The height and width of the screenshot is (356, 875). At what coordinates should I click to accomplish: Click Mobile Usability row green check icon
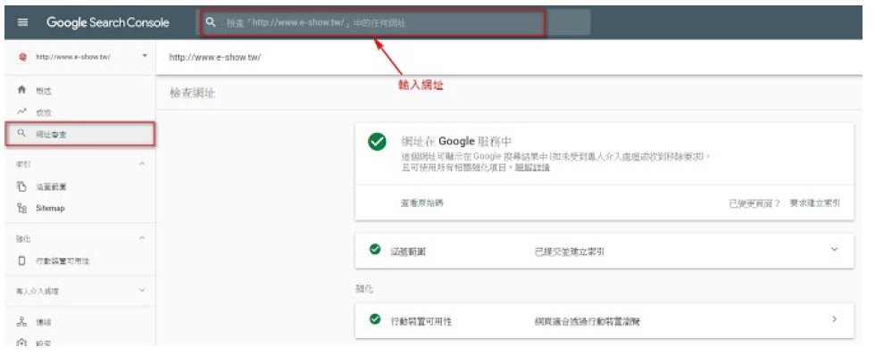pos(376,319)
